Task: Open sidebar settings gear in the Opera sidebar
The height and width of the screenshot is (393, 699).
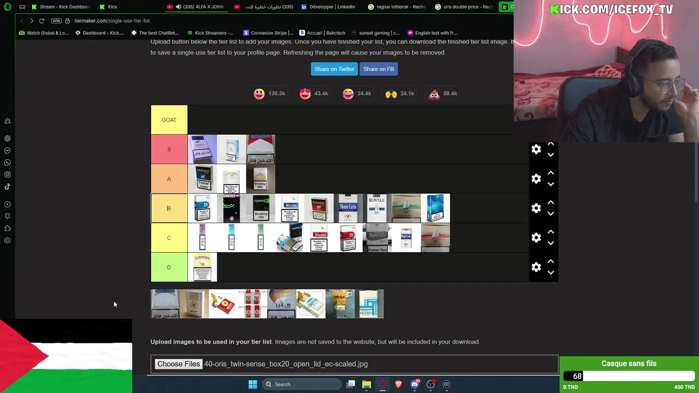Action: [x=7, y=241]
